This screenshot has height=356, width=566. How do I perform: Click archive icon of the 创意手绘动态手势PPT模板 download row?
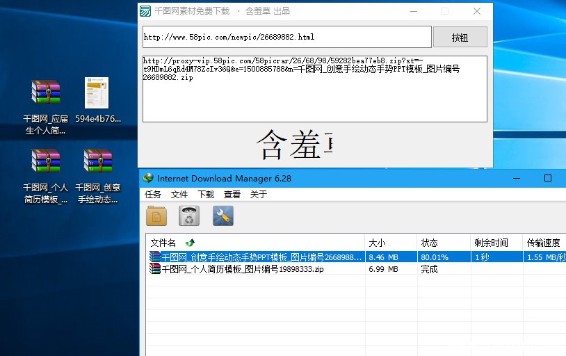click(155, 257)
